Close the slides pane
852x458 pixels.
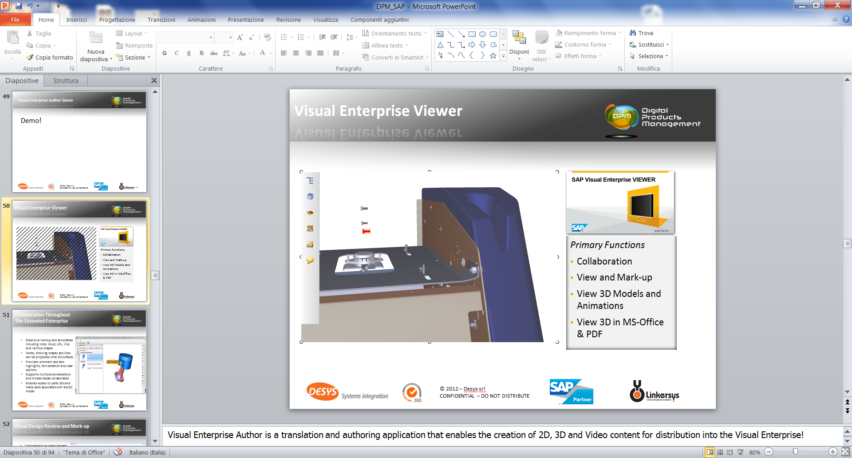[154, 80]
